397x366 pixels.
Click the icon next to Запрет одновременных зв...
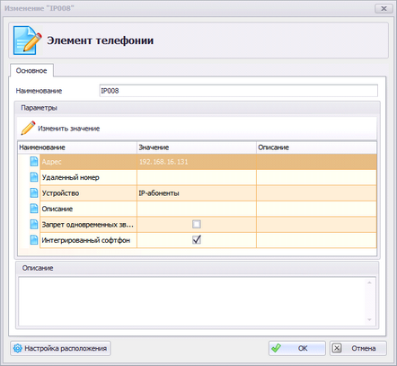pos(34,224)
